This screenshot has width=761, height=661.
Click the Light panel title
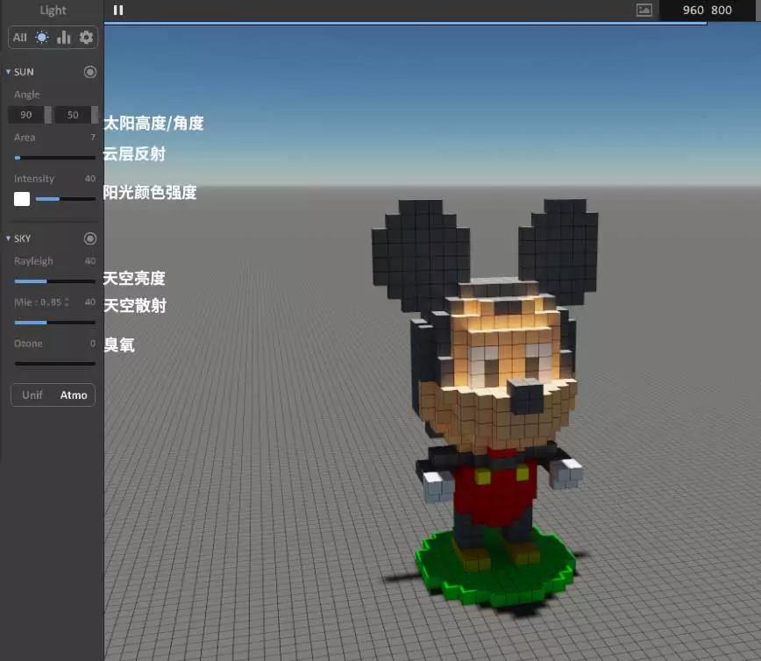(53, 11)
